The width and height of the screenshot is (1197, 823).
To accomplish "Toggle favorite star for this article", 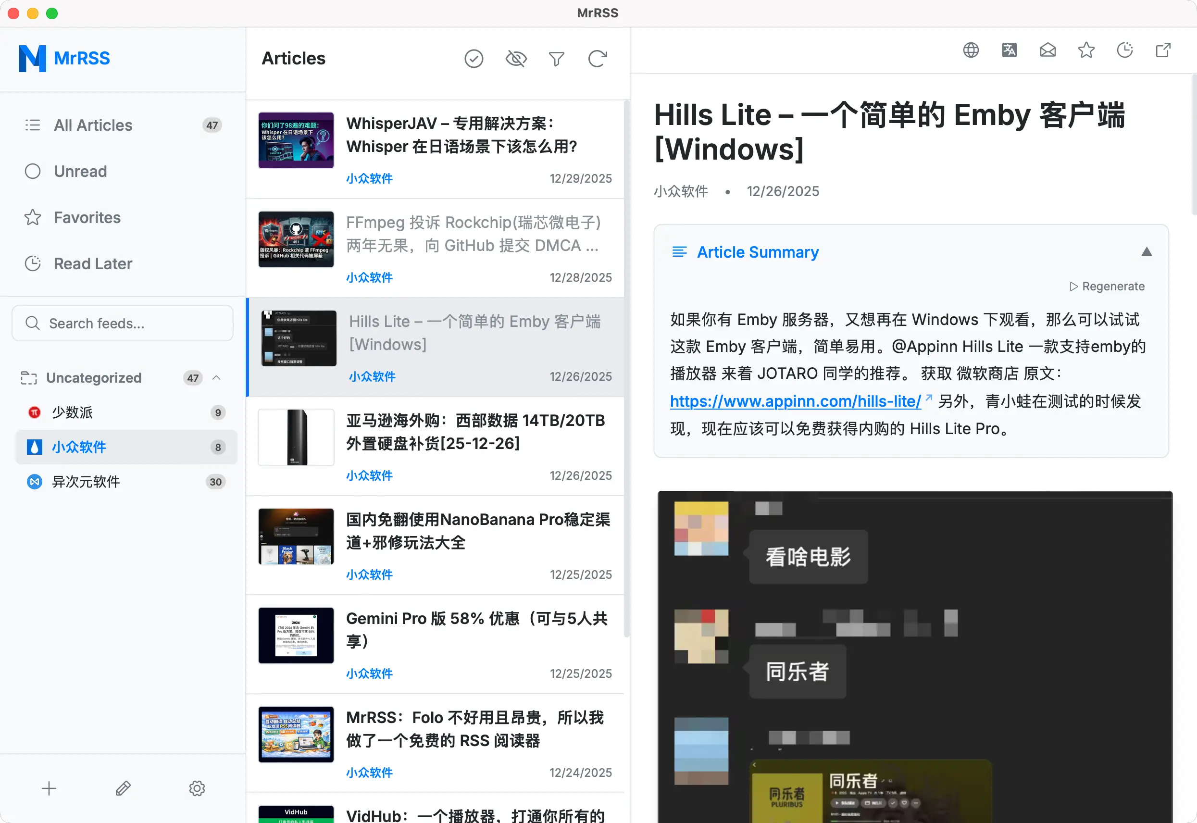I will pos(1085,50).
